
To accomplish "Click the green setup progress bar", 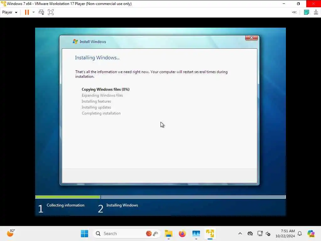I will [68, 197].
